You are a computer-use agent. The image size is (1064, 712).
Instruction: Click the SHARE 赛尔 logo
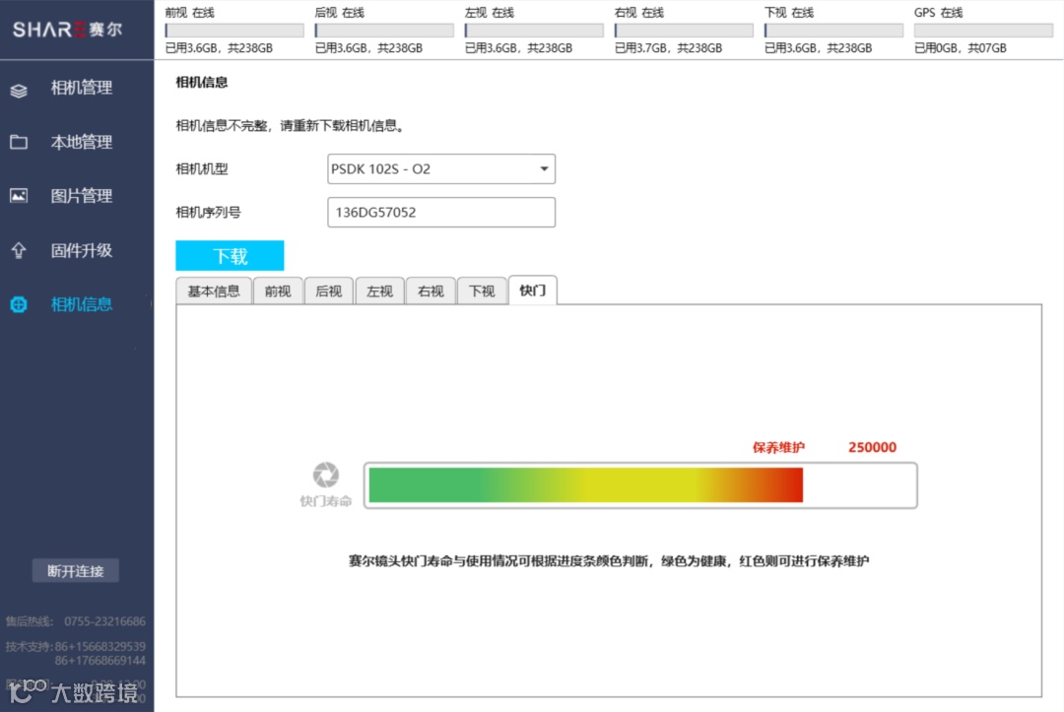click(68, 30)
